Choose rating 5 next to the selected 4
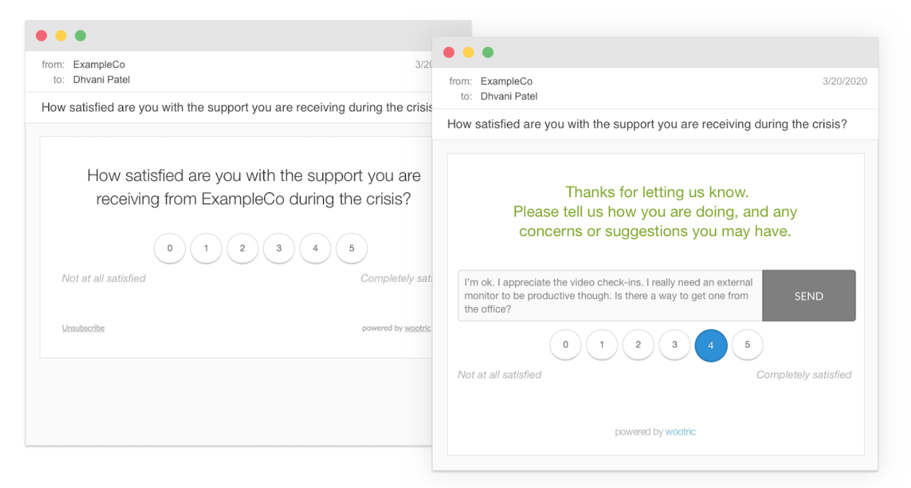 tap(747, 345)
